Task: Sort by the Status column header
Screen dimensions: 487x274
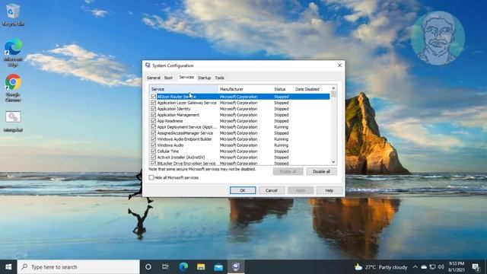Action: (x=283, y=89)
